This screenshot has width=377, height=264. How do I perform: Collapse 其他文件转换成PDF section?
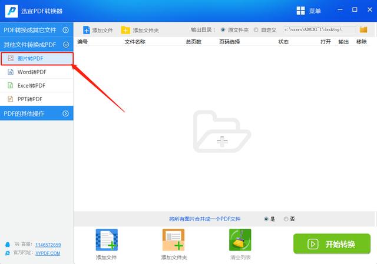[x=37, y=45]
